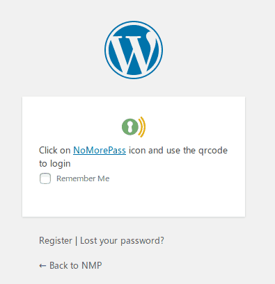Open the NoMorePass keyhole icon

click(x=134, y=127)
